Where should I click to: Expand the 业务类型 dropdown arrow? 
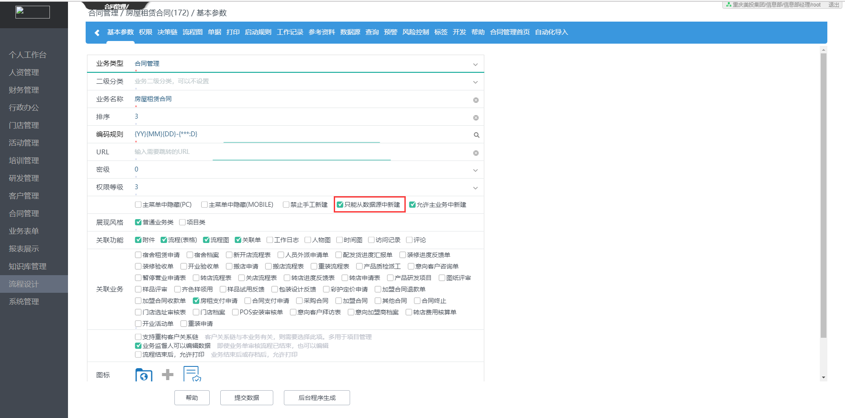475,64
